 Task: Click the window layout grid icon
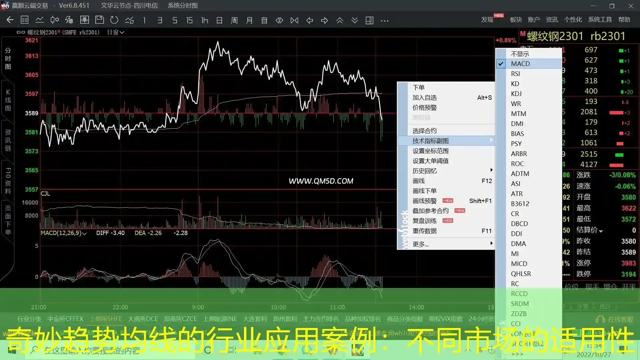pyautogui.click(x=370, y=20)
